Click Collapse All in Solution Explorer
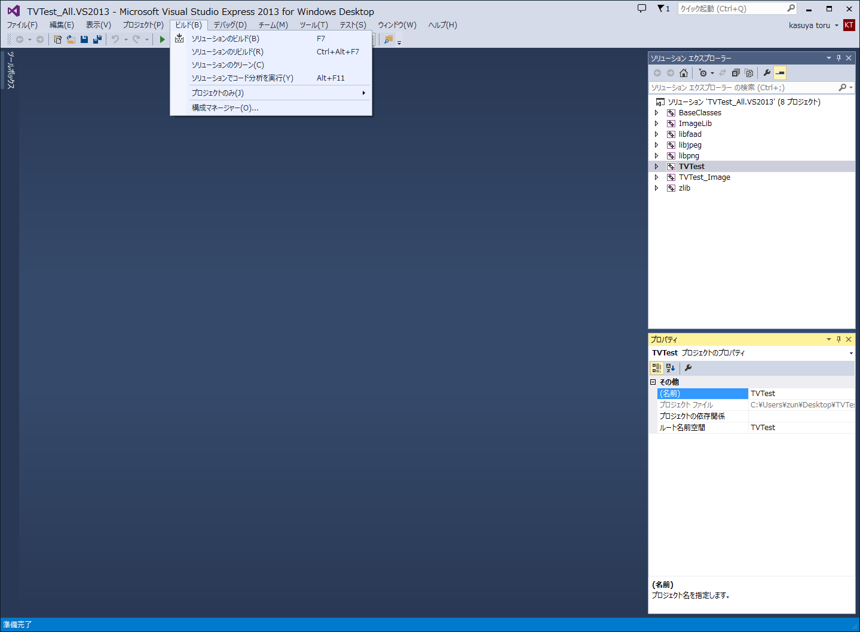Viewport: 860px width, 632px height. point(736,73)
